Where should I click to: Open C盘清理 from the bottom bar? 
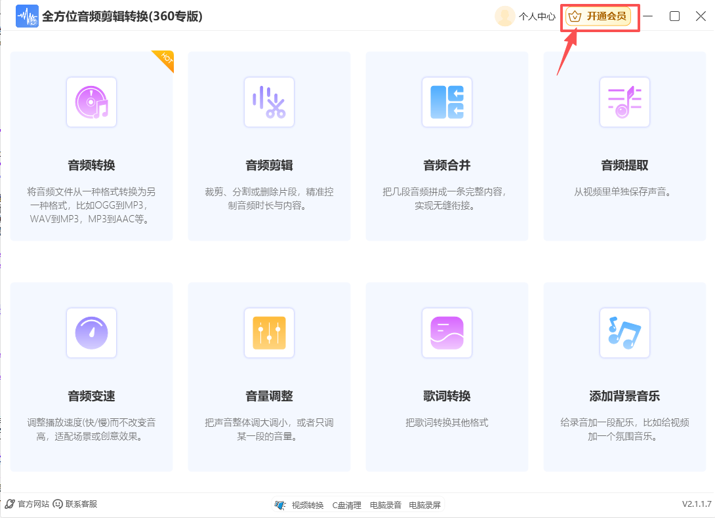point(346,504)
